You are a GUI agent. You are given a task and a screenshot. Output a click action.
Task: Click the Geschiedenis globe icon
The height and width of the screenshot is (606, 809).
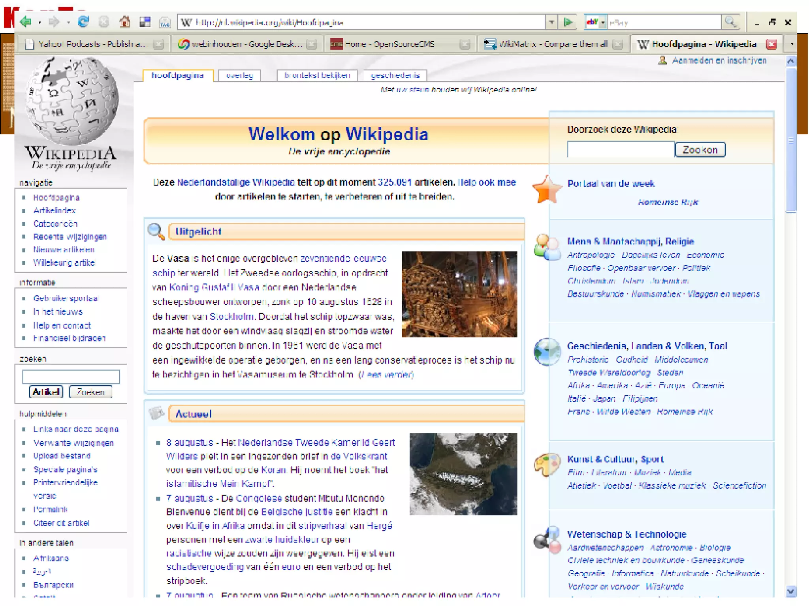[x=547, y=351]
